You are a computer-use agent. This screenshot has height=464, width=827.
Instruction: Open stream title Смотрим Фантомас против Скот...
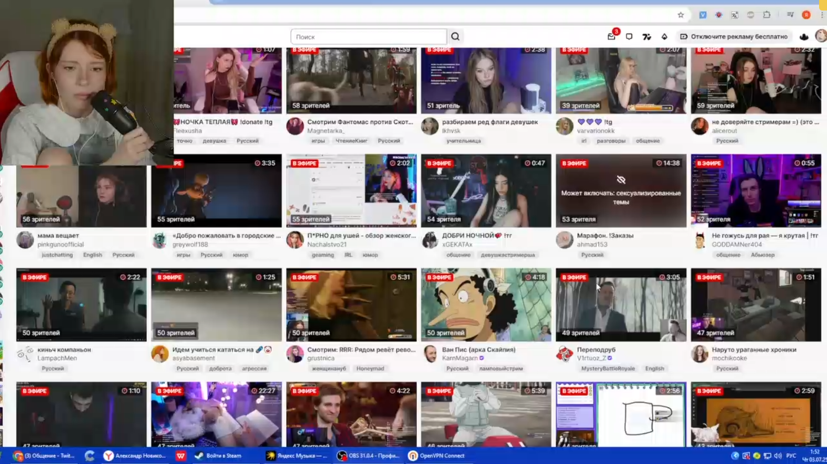click(x=360, y=122)
